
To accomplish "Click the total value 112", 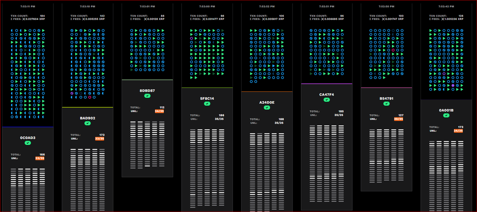I will 162,108.
